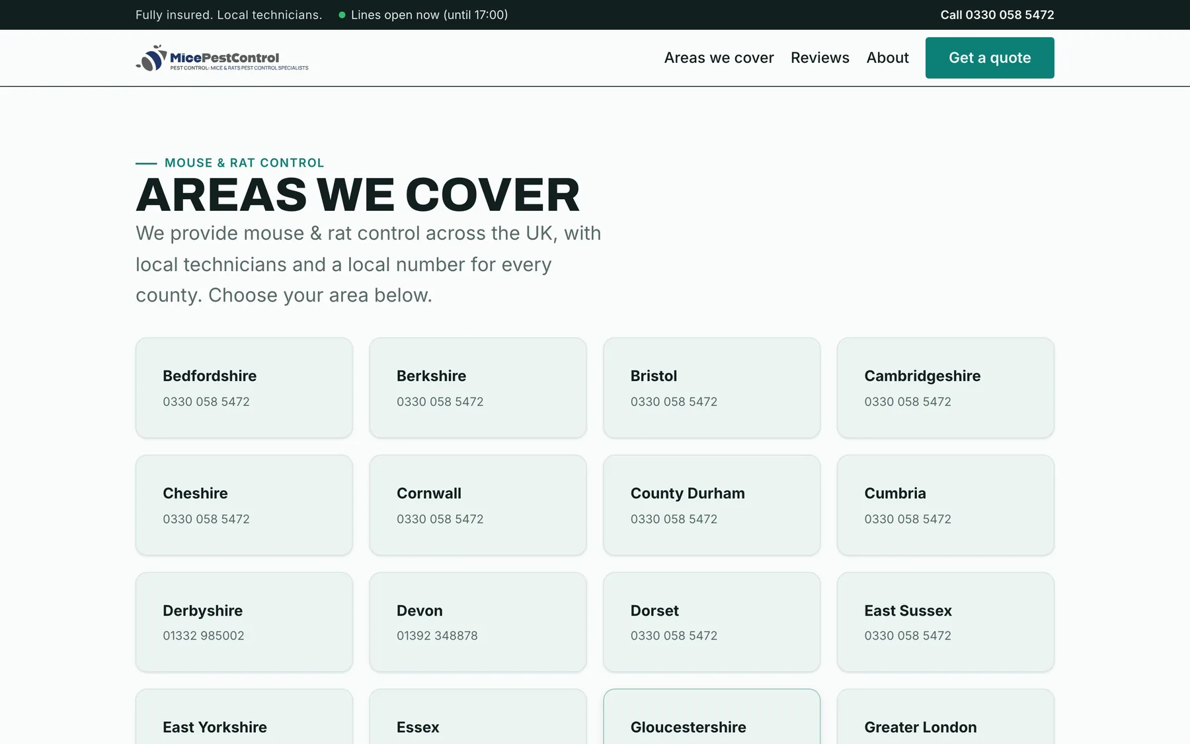Select the Cumbria area card
Viewport: 1190px width, 744px height.
(x=945, y=505)
